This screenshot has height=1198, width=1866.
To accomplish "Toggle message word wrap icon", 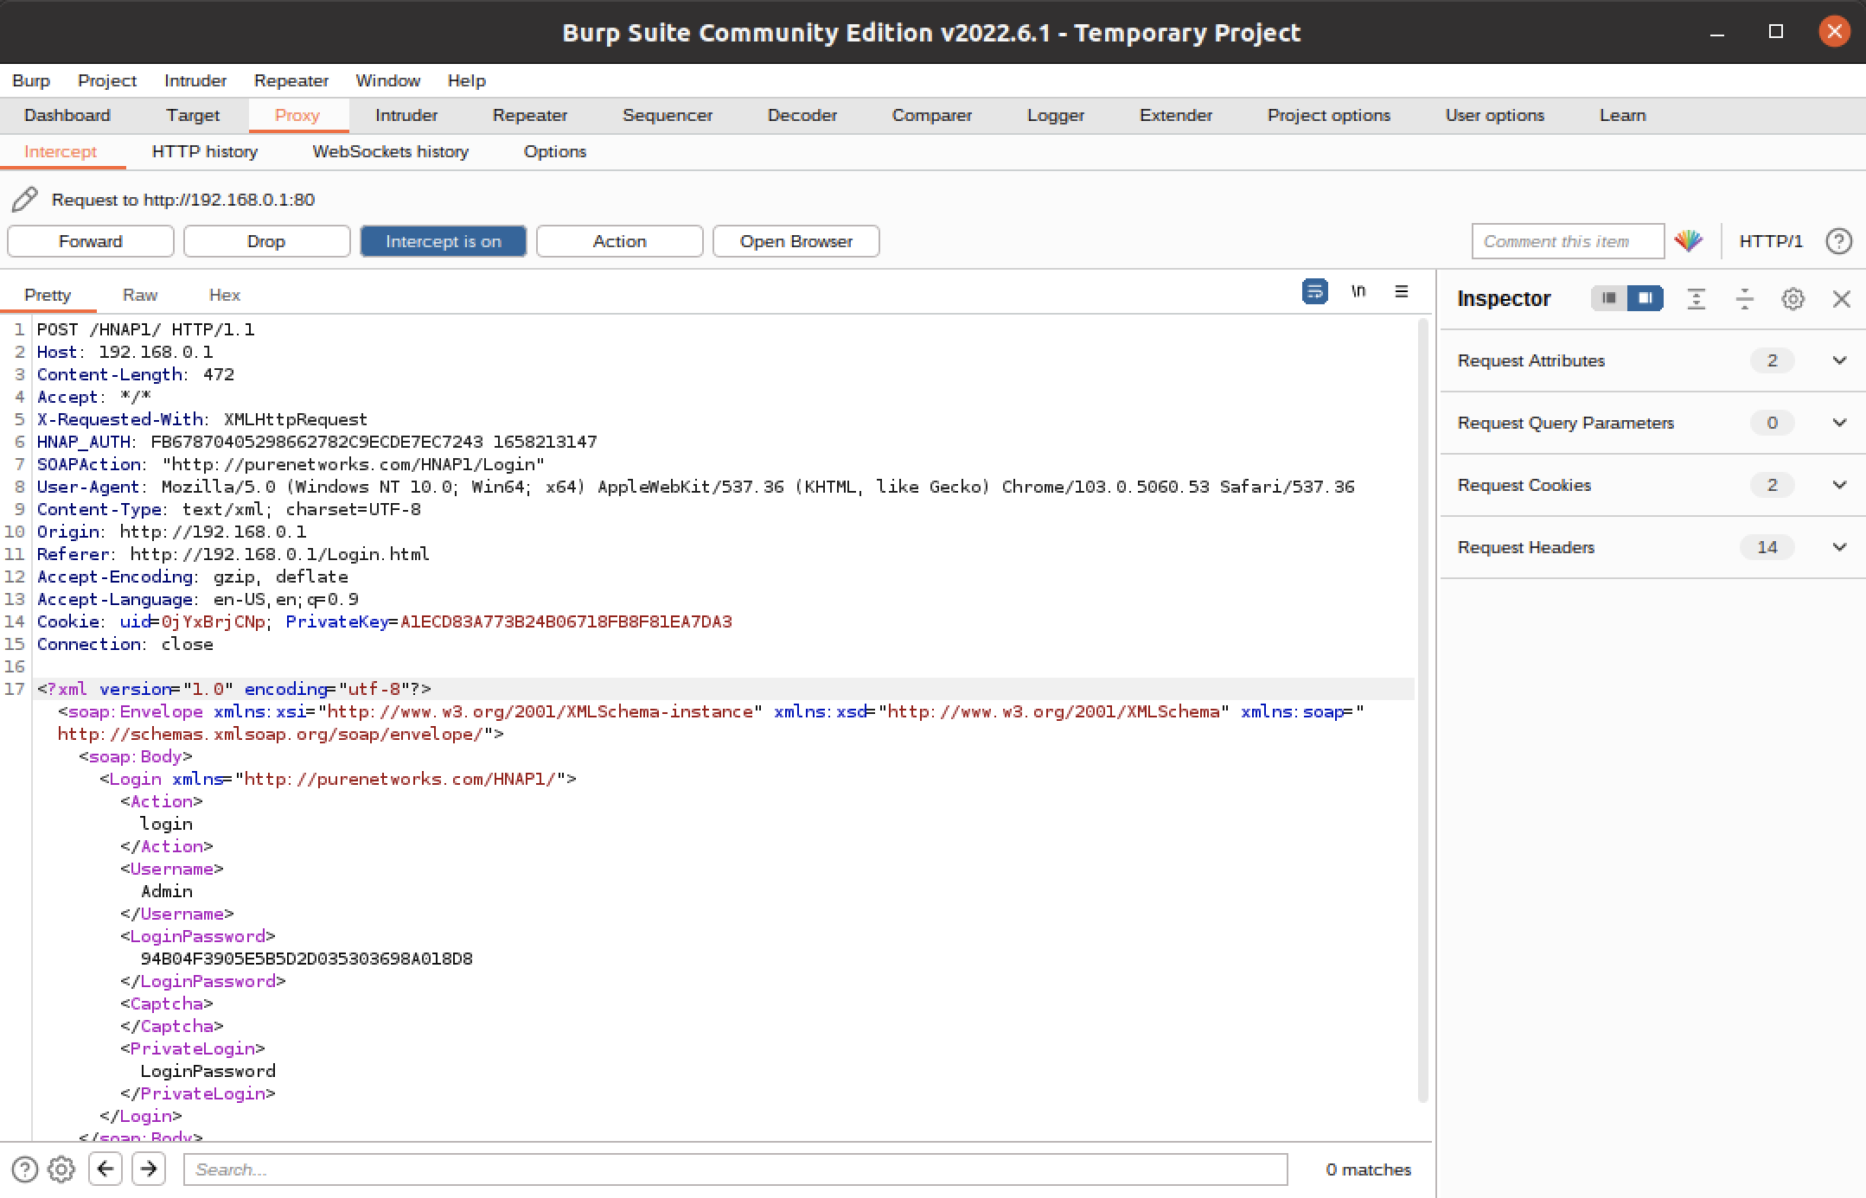I will [1314, 292].
